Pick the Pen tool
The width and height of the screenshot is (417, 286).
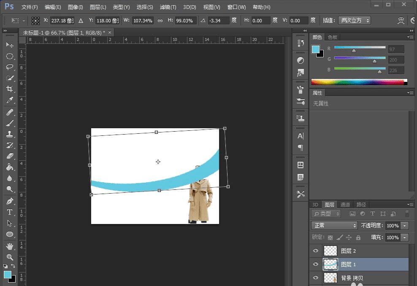click(x=10, y=201)
